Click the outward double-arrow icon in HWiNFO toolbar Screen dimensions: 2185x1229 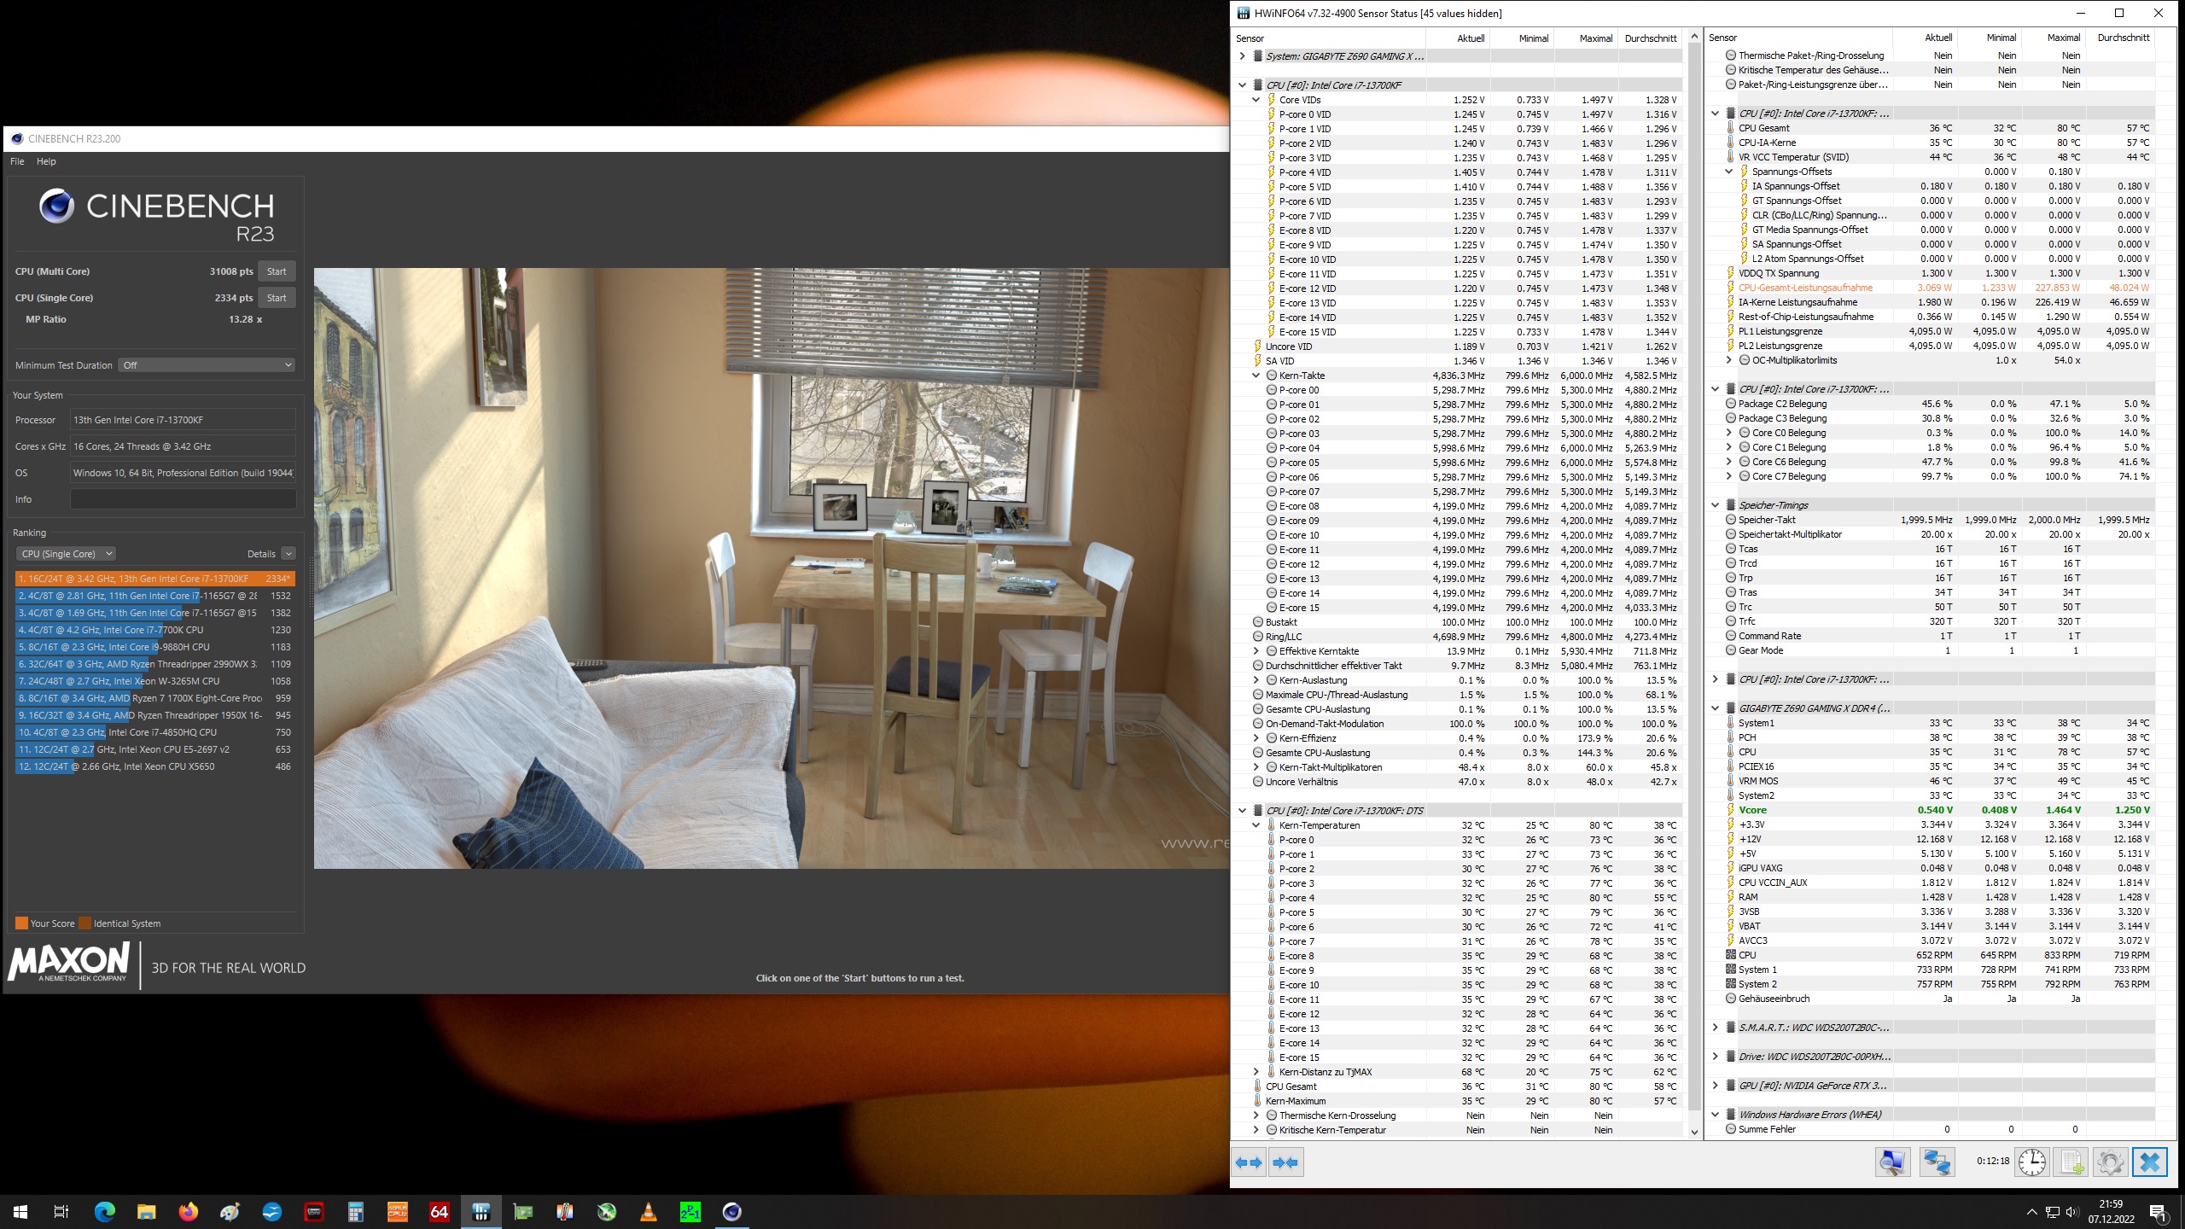coord(1249,1162)
